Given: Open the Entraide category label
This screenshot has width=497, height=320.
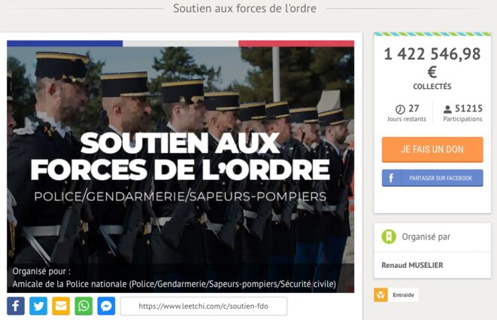Looking at the screenshot, I should pyautogui.click(x=403, y=295).
